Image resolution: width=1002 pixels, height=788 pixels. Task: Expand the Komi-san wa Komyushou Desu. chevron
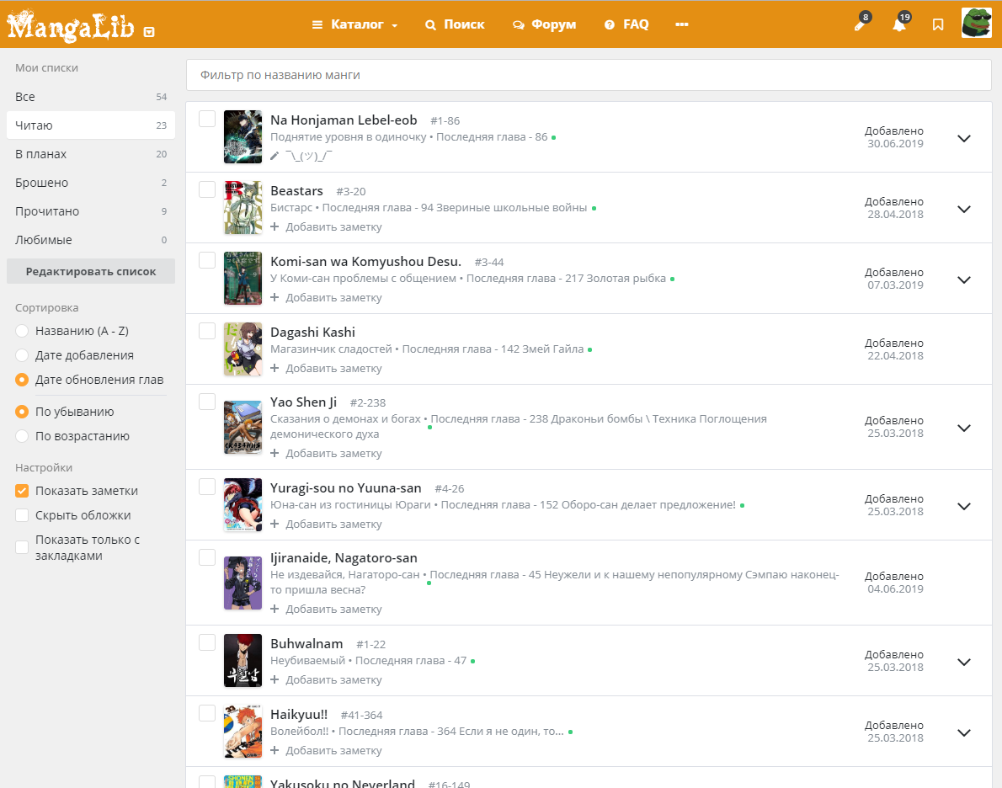coord(963,280)
